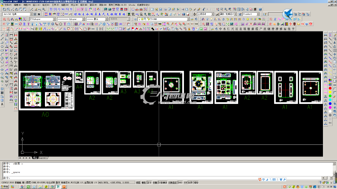
Task: Click the ITS icon in second toolbar row
Action: pyautogui.click(x=46, y=14)
